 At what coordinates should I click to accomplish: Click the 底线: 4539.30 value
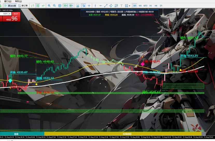tap(128, 15)
